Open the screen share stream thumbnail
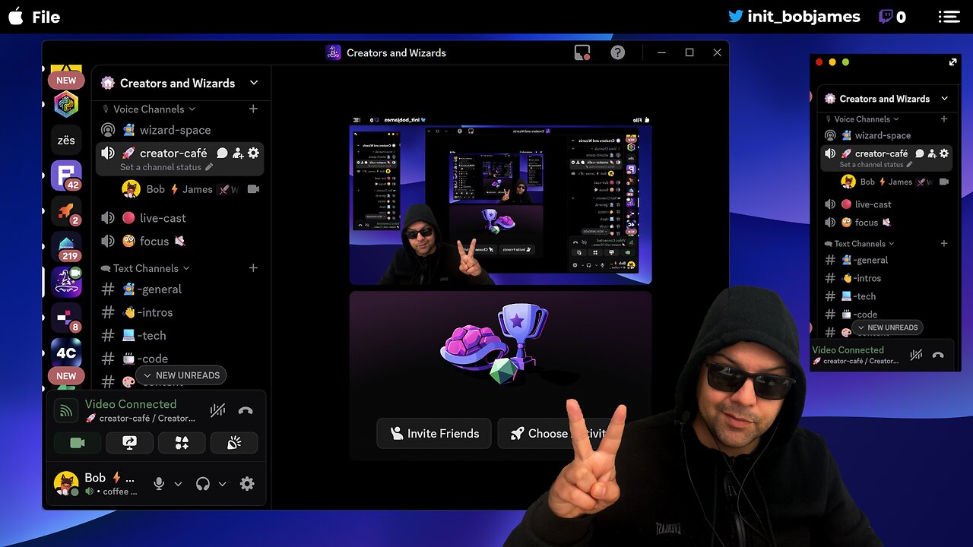Image resolution: width=973 pixels, height=547 pixels. [x=500, y=201]
